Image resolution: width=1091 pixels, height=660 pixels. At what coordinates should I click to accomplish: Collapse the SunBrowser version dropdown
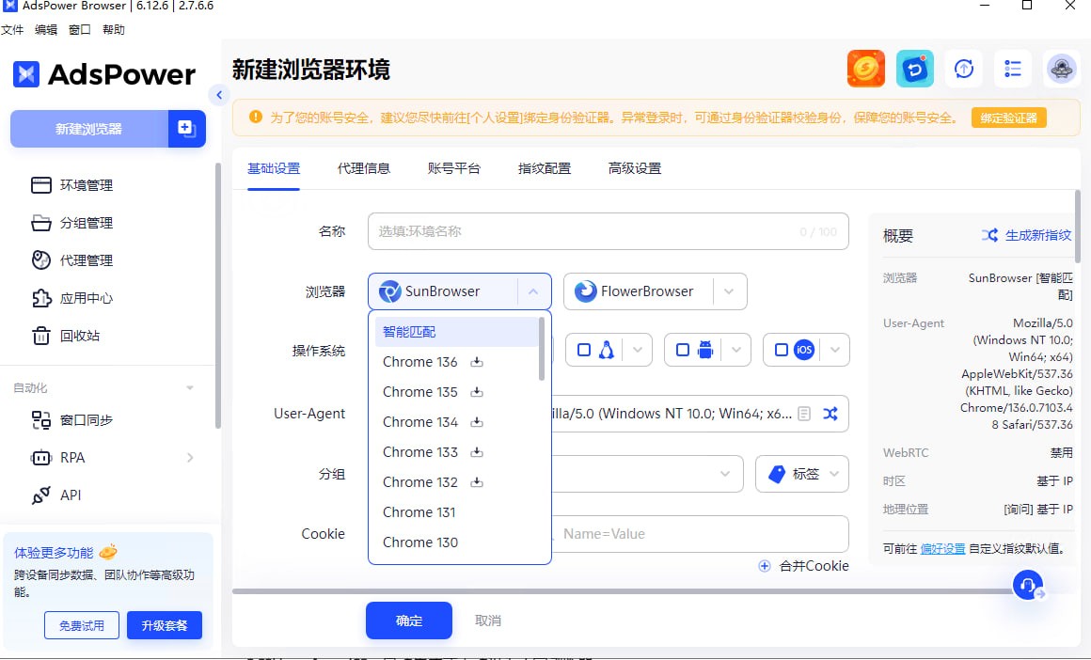tap(533, 291)
